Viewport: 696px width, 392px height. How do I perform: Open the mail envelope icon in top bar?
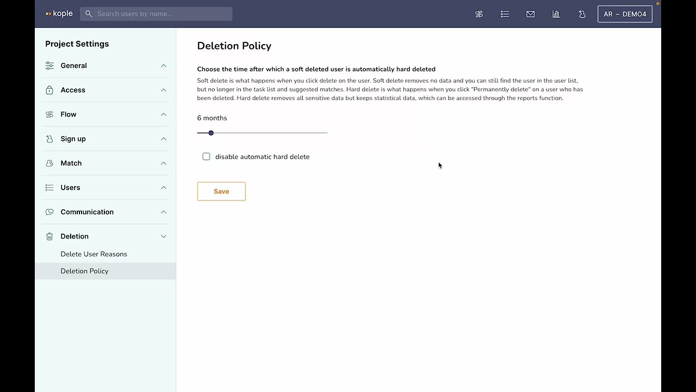click(531, 14)
